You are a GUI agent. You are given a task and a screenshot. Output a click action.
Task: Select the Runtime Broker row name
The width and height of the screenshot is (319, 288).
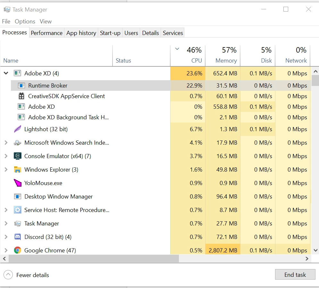click(x=47, y=86)
